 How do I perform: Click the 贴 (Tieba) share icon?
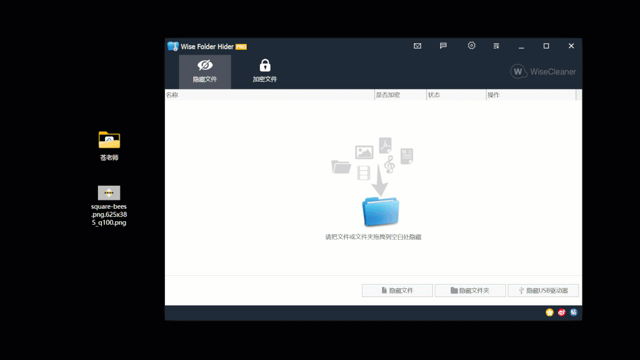tap(573, 312)
